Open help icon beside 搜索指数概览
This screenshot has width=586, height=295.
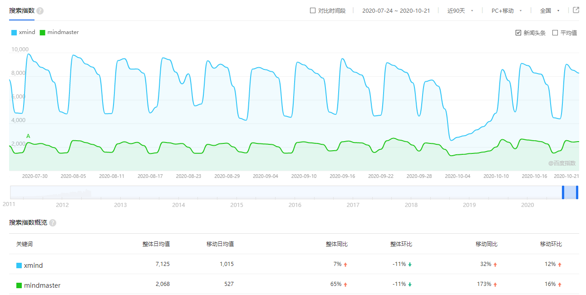53,223
